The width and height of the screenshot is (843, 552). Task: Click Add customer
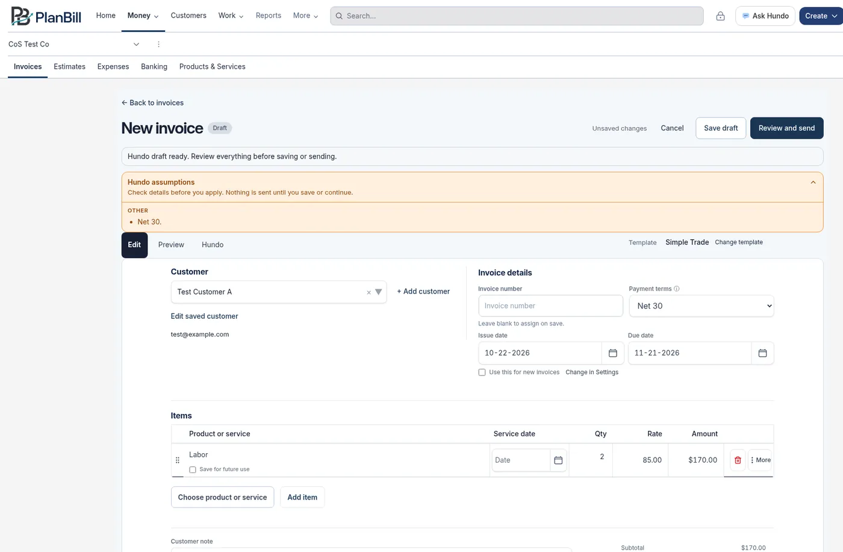click(423, 292)
